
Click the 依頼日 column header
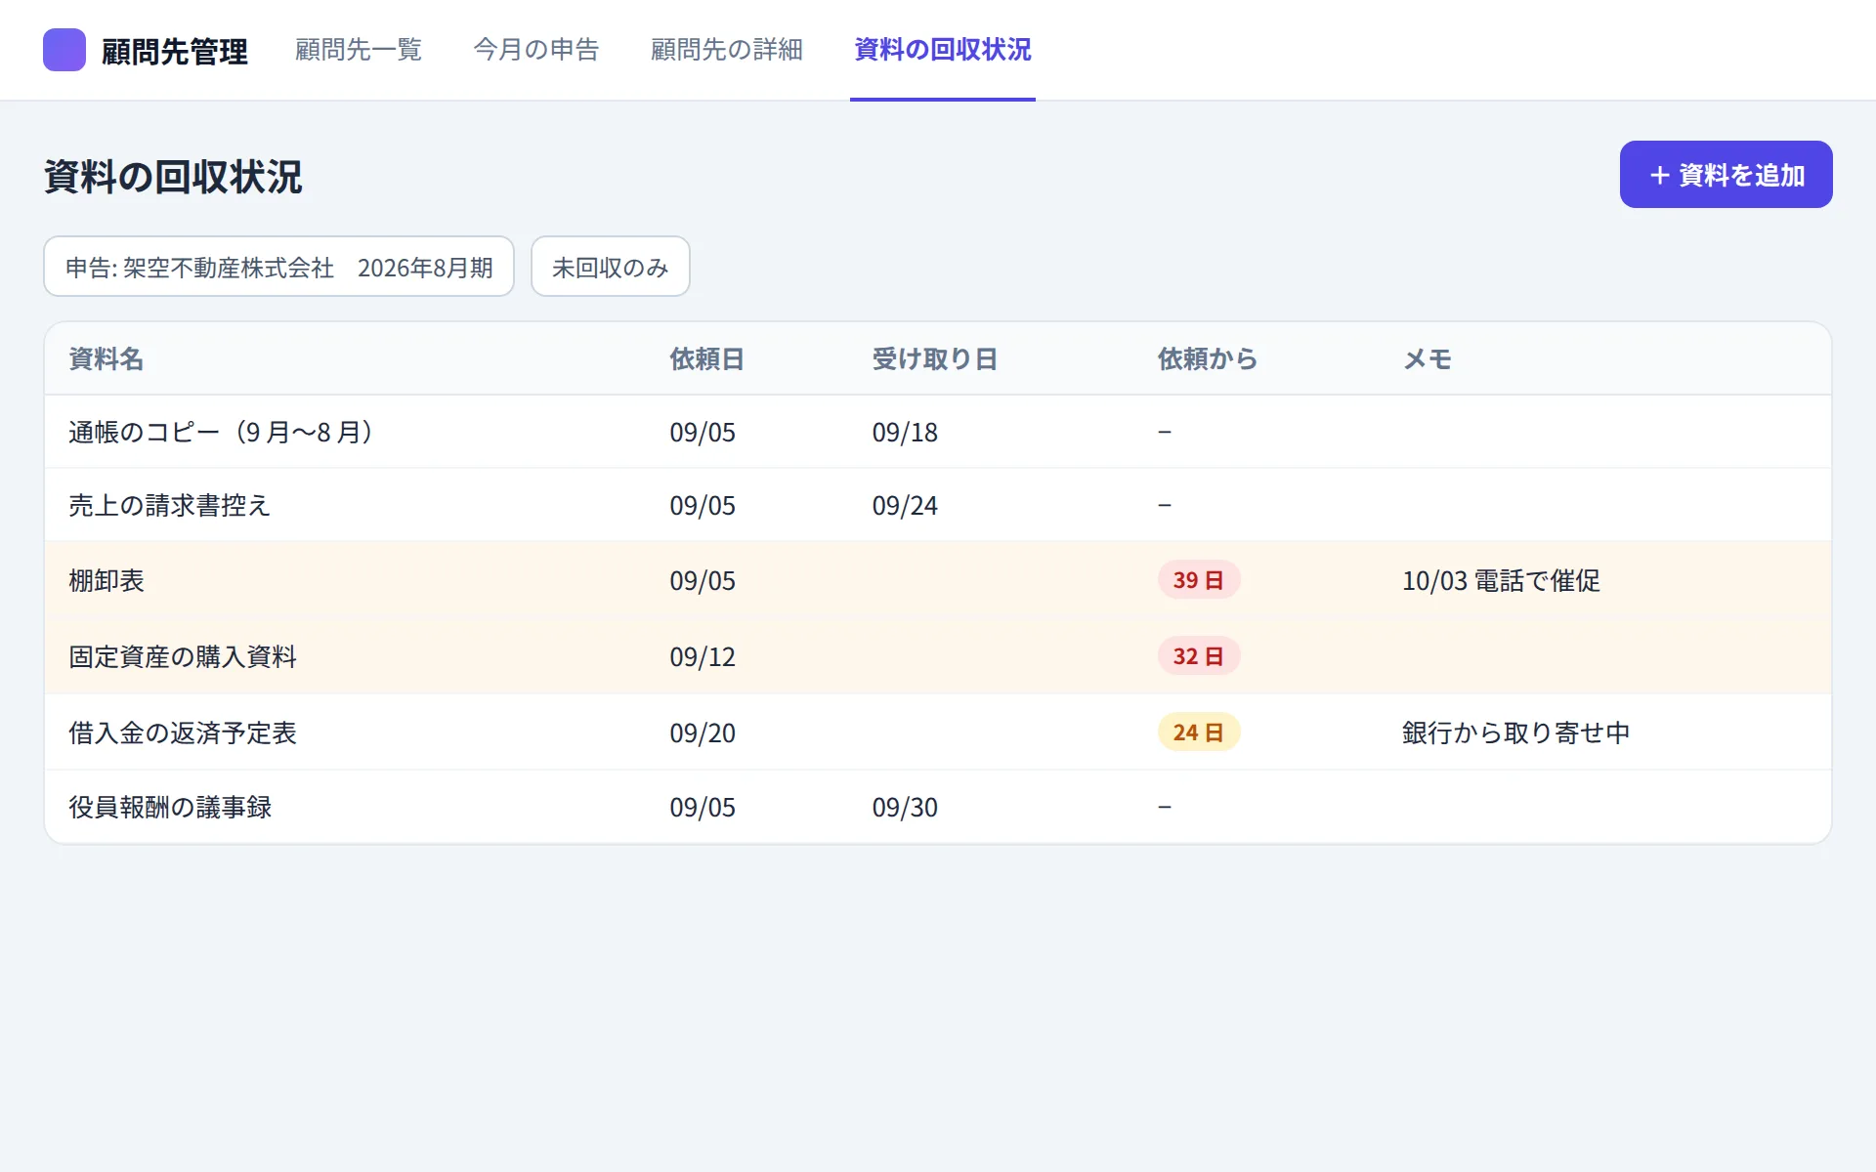point(706,359)
